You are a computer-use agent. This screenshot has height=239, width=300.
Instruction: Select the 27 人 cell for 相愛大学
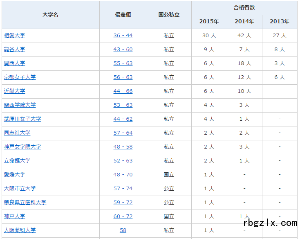280,36
